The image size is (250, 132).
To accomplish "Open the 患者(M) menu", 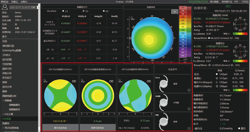I will 4,2.
